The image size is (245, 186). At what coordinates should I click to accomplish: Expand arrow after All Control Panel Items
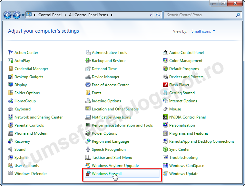pyautogui.click(x=112, y=15)
